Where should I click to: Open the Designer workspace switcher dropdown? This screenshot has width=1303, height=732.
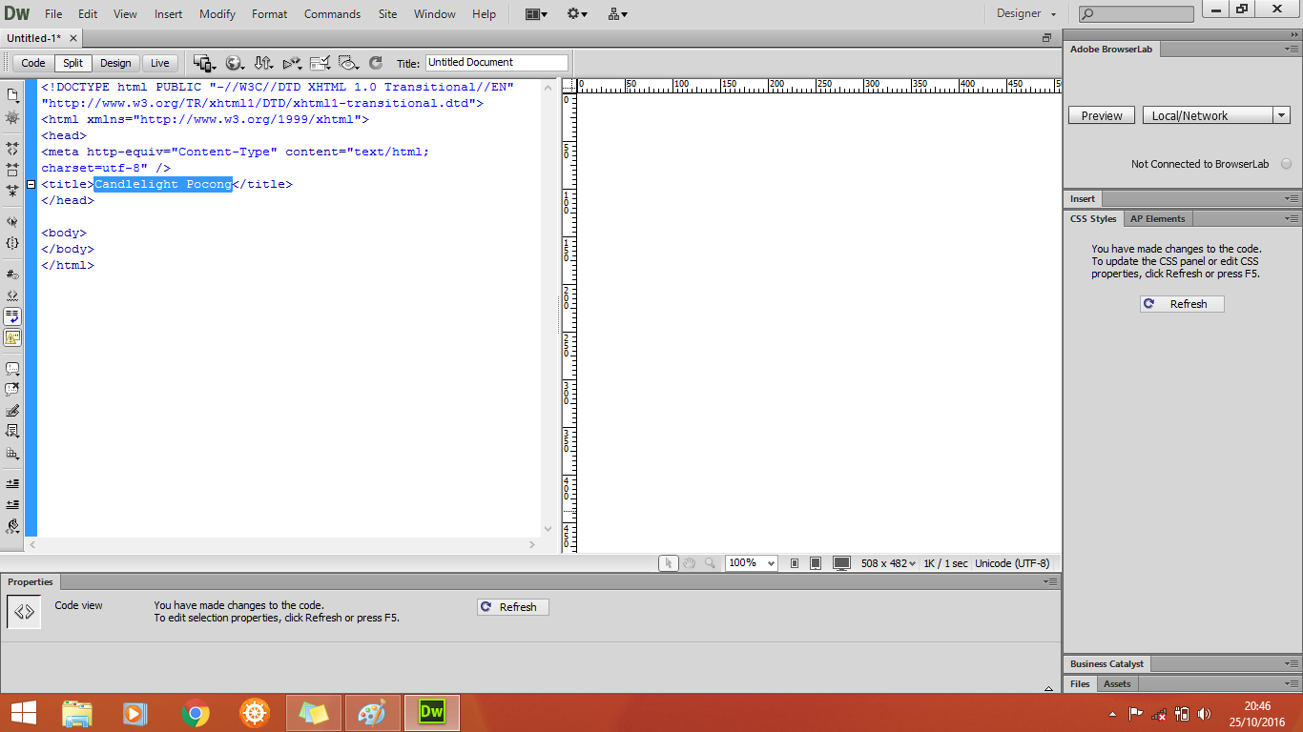(x=1026, y=13)
